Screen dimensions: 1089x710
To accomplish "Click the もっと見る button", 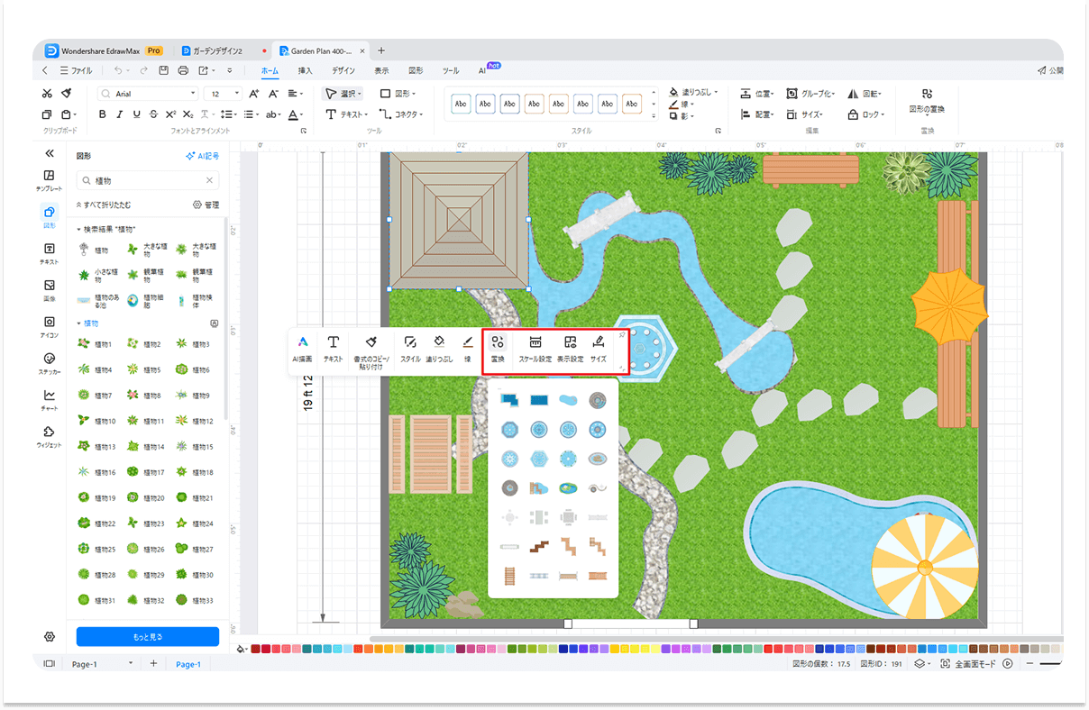I will [147, 636].
